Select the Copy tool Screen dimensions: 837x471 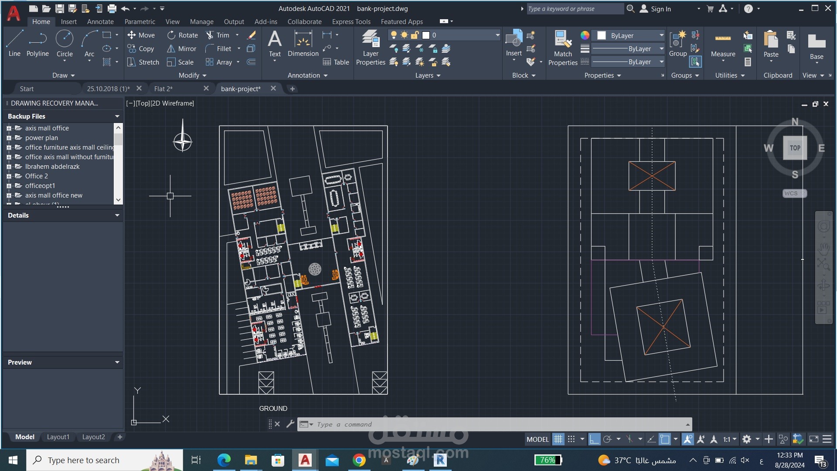coord(140,48)
